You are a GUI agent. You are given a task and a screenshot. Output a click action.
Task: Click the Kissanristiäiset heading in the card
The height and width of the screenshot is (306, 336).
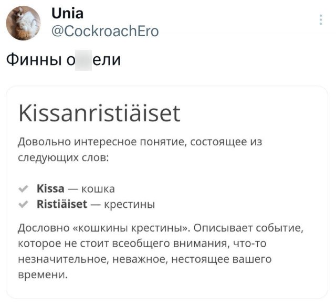[99, 113]
